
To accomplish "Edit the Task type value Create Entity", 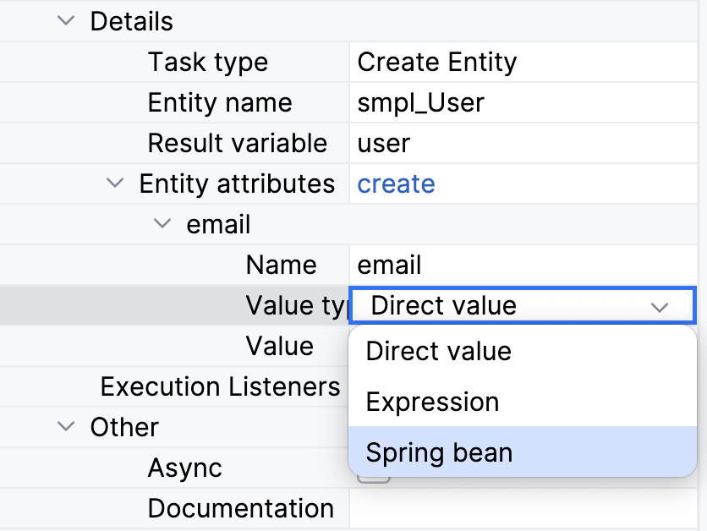I will point(437,63).
